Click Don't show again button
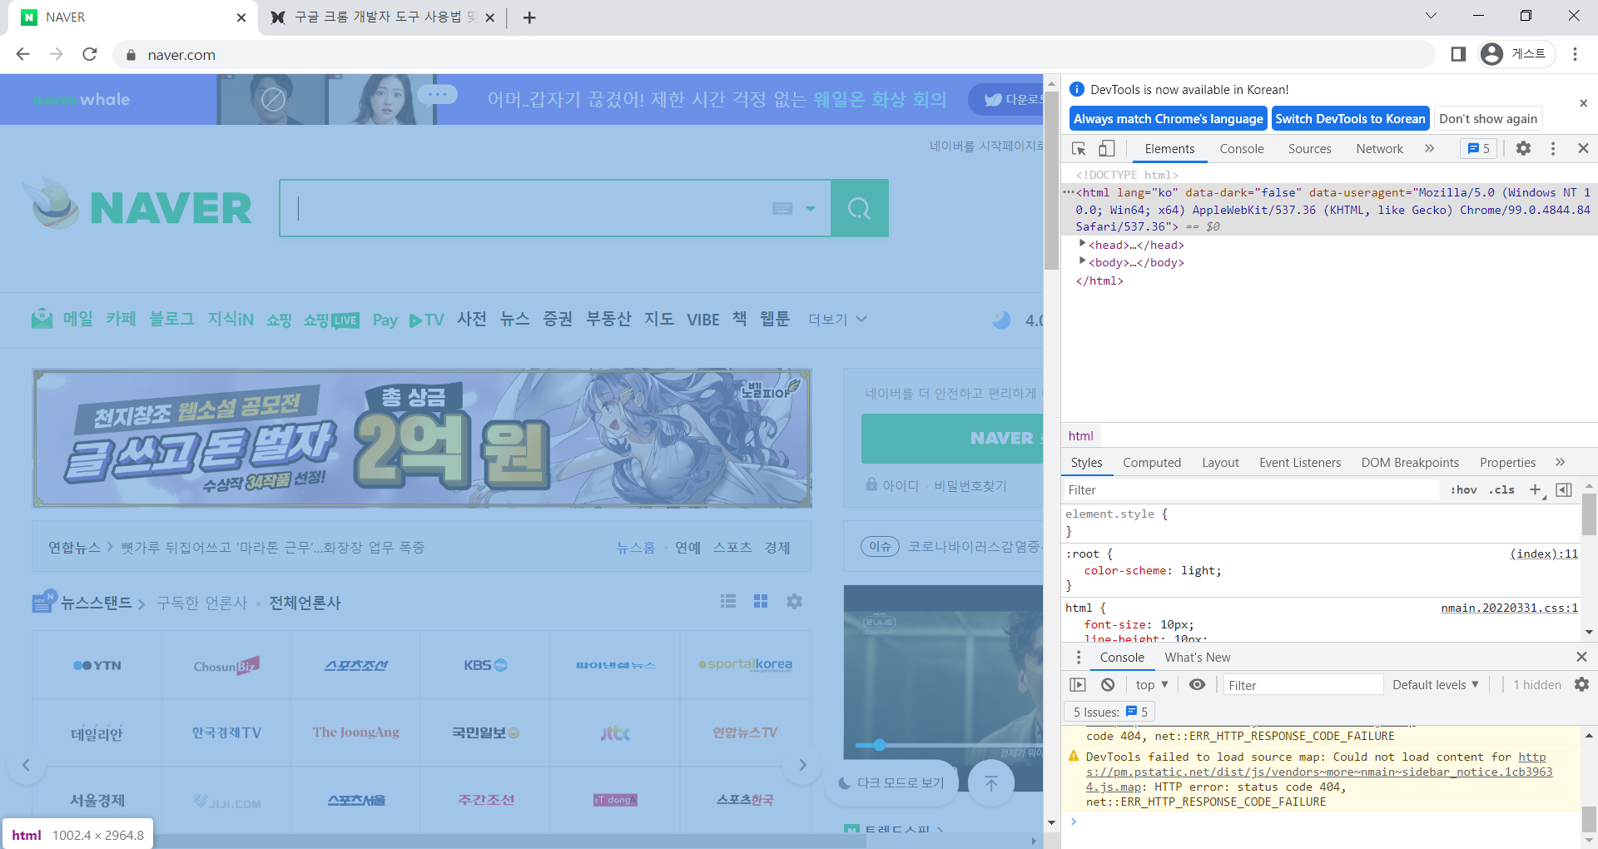 click(1488, 119)
